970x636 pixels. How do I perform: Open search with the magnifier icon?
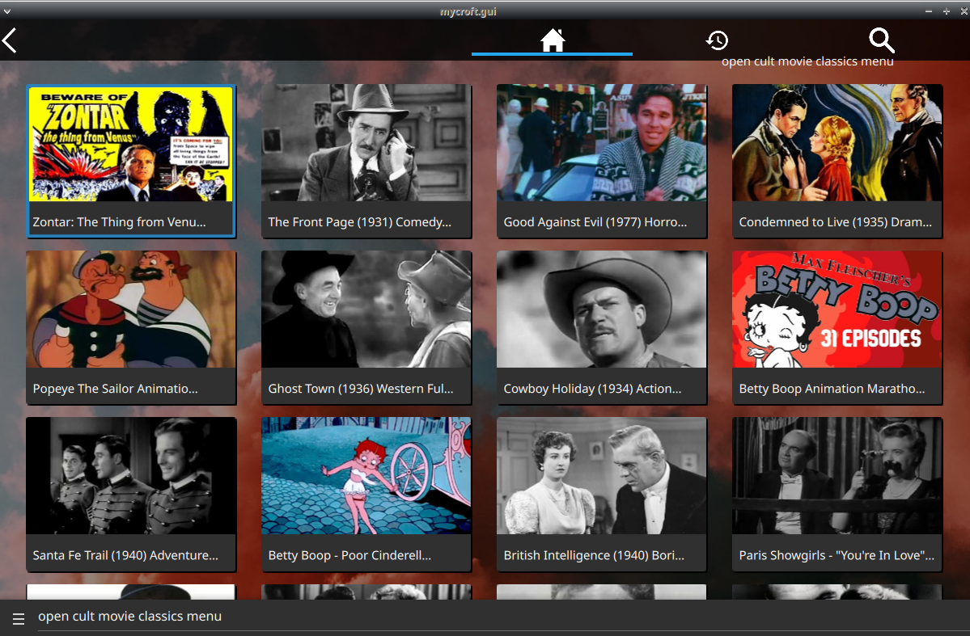pyautogui.click(x=882, y=40)
